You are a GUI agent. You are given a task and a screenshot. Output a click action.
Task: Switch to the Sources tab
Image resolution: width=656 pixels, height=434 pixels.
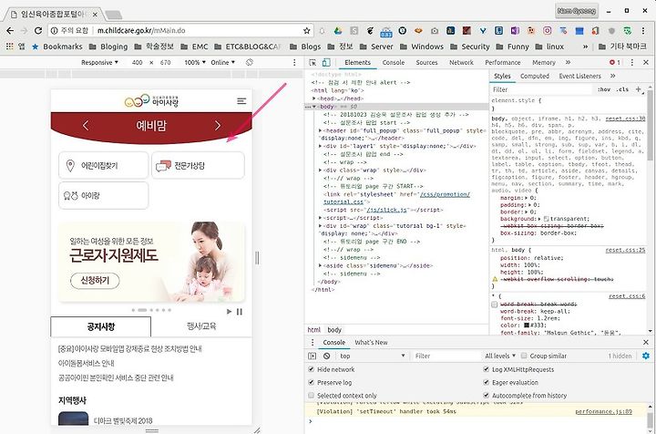click(426, 62)
